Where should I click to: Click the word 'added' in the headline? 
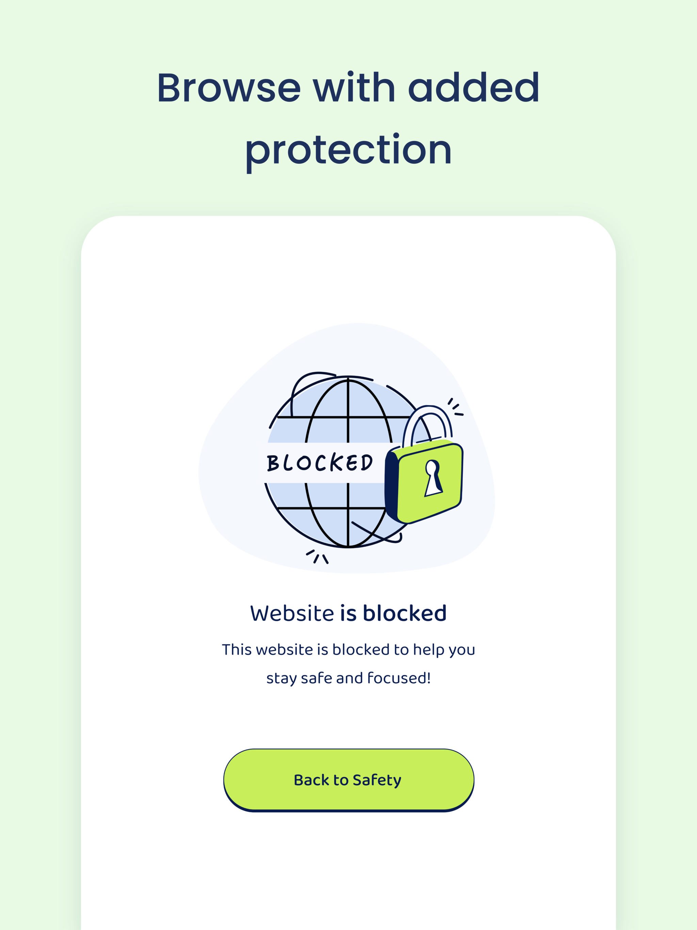(474, 87)
